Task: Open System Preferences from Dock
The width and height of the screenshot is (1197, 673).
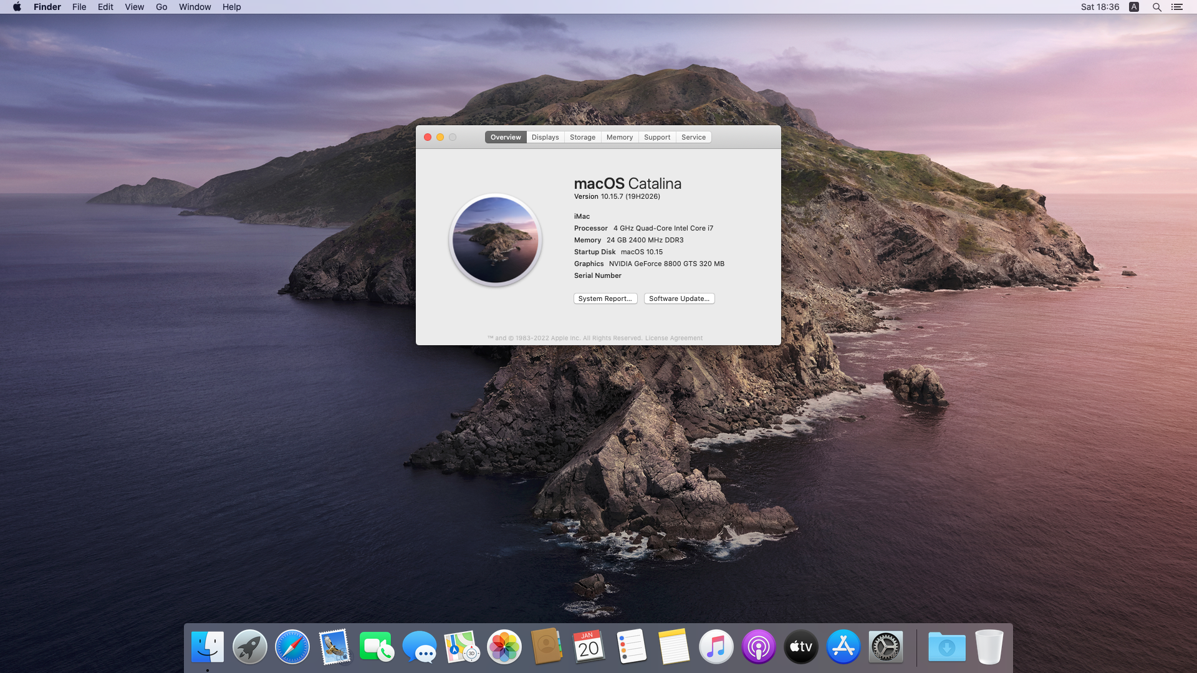Action: pyautogui.click(x=887, y=647)
